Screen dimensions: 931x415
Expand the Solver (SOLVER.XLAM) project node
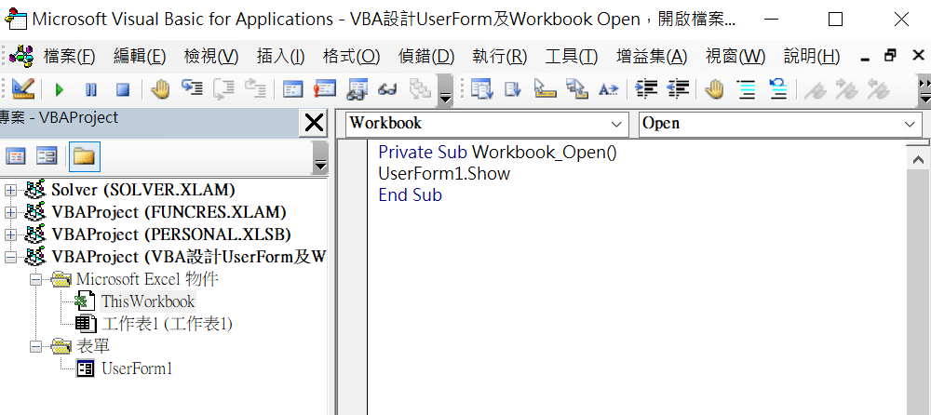pyautogui.click(x=10, y=190)
